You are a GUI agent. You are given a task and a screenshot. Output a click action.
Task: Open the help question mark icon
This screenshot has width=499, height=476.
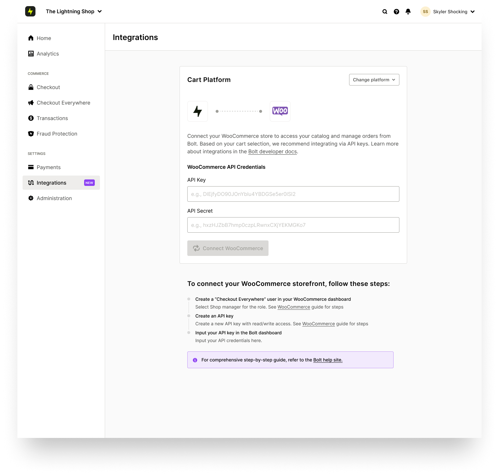[x=396, y=12]
